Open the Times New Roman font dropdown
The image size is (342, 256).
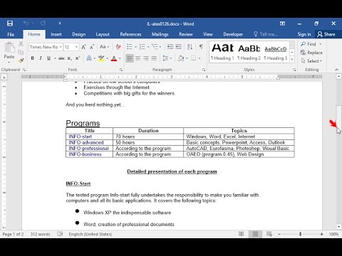[46, 47]
